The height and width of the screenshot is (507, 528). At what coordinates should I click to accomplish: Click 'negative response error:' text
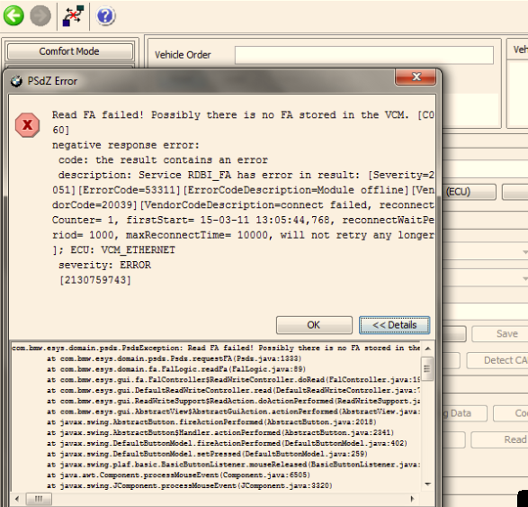(126, 145)
